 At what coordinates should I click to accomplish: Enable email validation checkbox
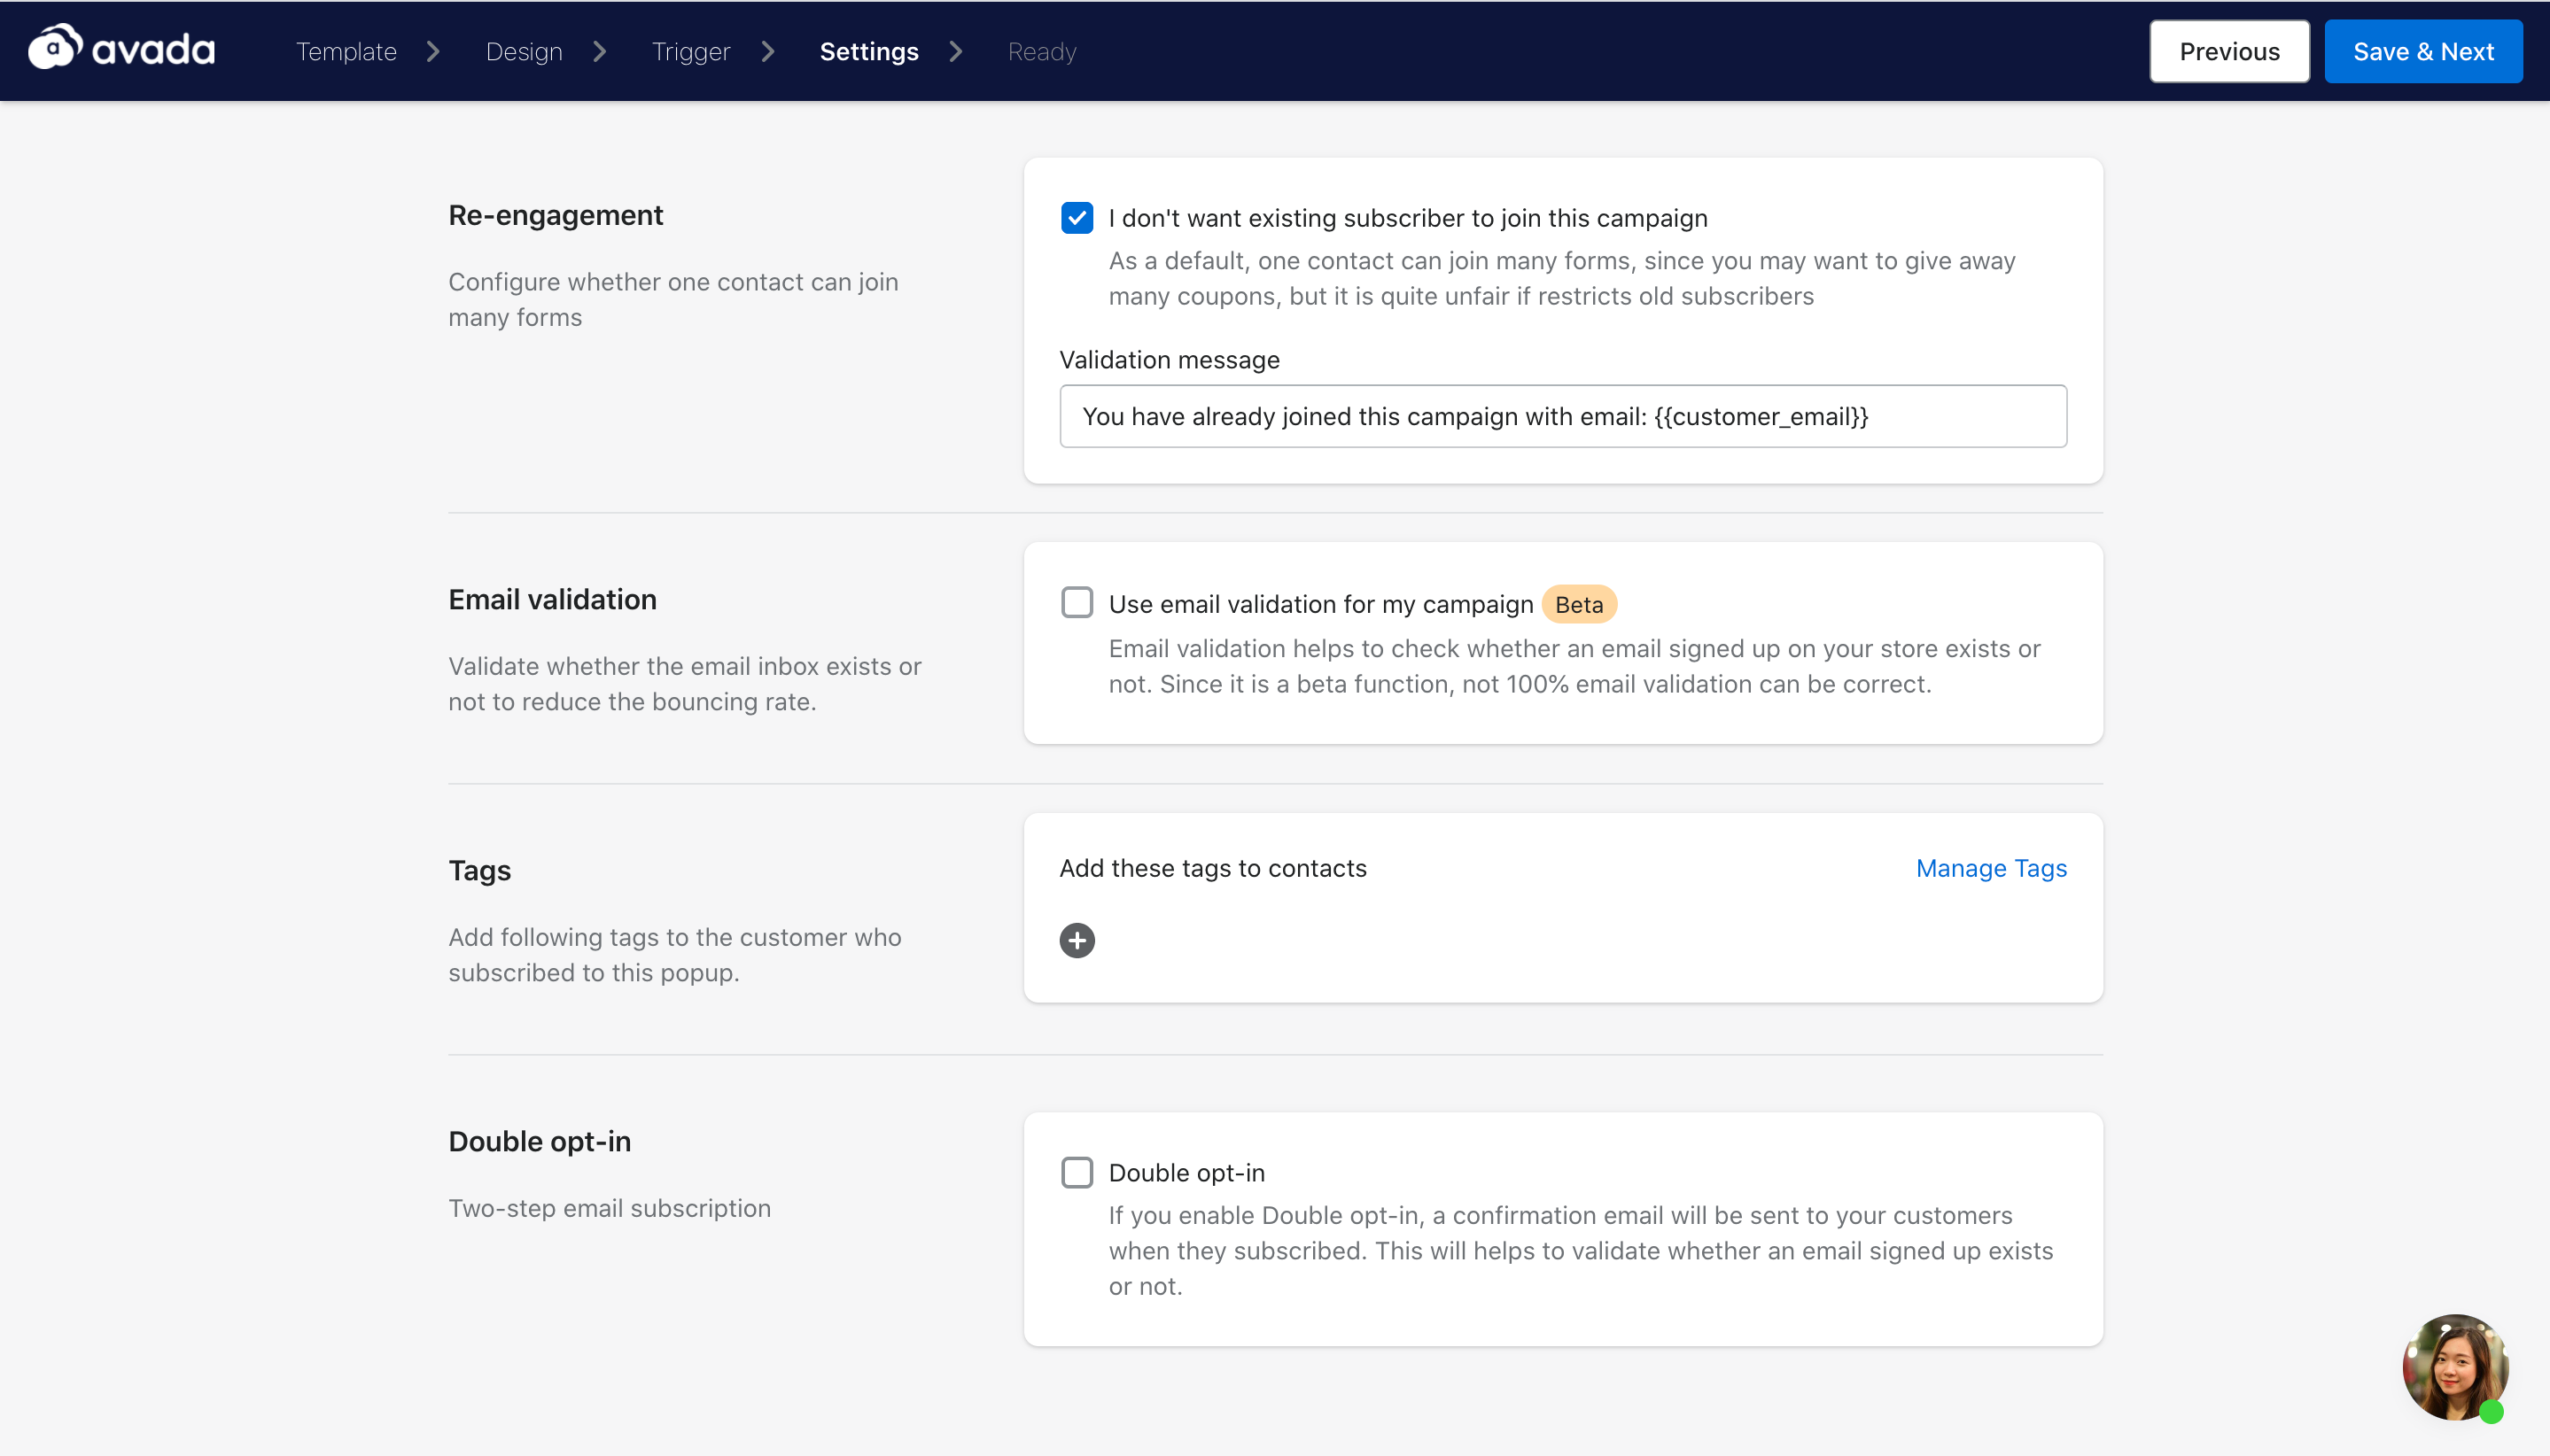(1077, 603)
